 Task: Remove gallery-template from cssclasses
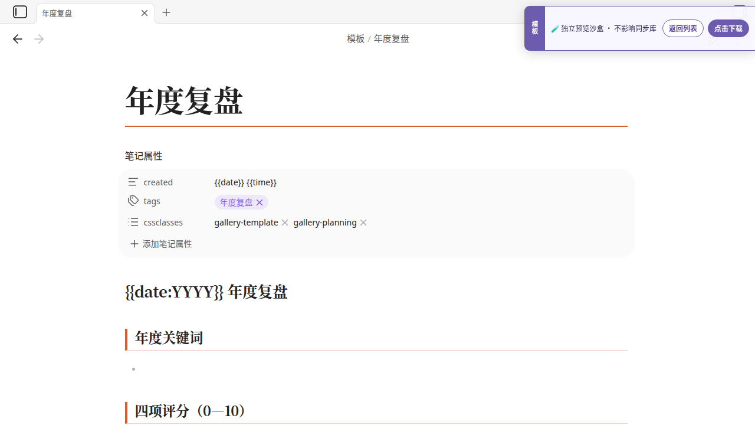pyautogui.click(x=285, y=223)
